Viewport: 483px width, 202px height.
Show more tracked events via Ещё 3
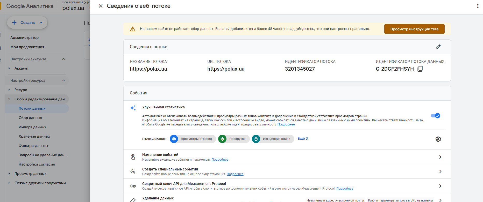[303, 139]
